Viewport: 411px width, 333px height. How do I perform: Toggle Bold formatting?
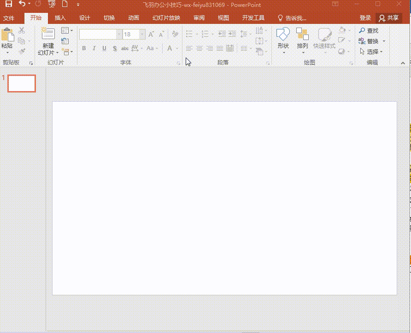point(84,48)
